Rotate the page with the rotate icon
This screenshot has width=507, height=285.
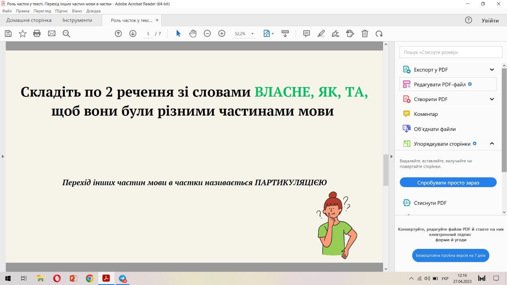[x=379, y=34]
